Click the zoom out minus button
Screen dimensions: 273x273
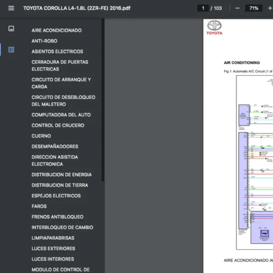[238, 8]
